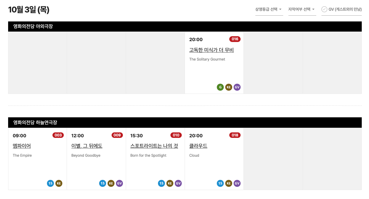
Task: Click the 10월 3일 (목) date heading
Action: point(29,10)
